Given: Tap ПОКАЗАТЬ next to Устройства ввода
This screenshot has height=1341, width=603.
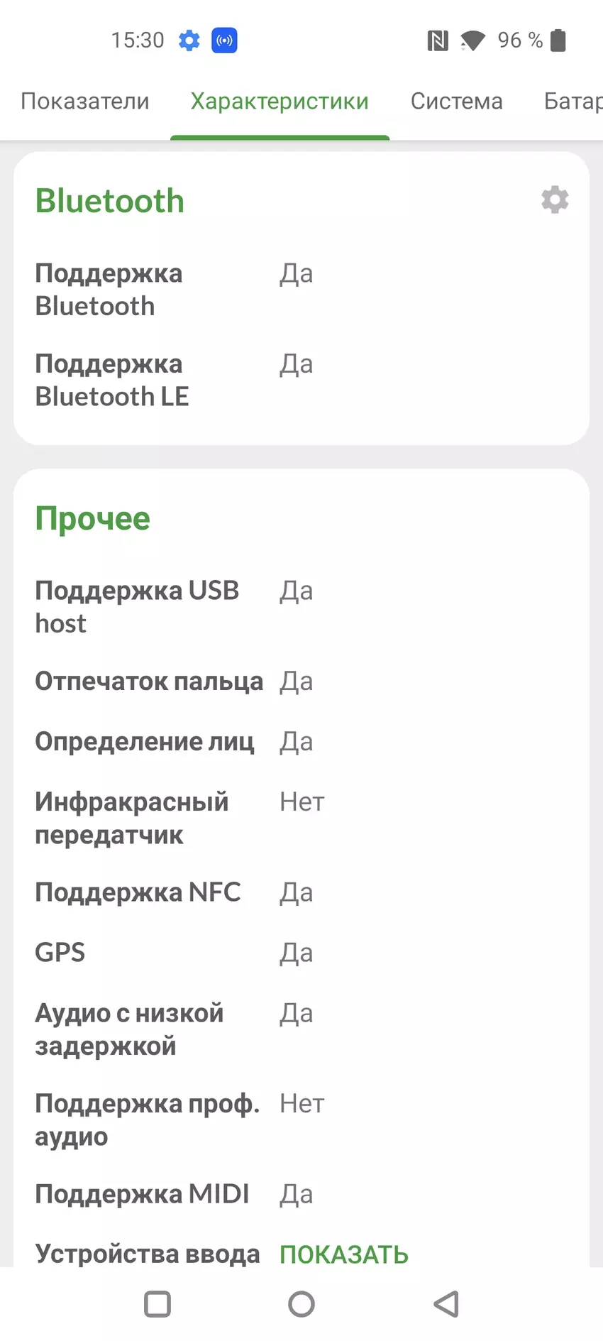Looking at the screenshot, I should coord(344,1254).
